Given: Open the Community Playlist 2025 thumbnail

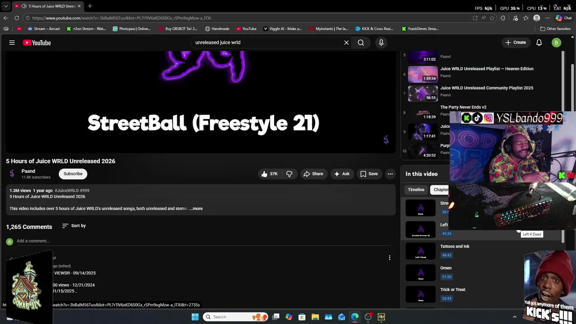Looking at the screenshot, I should click(x=423, y=94).
